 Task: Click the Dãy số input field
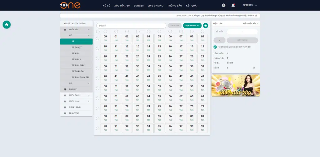[131, 26]
